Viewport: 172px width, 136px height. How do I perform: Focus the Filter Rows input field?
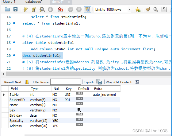66,82
